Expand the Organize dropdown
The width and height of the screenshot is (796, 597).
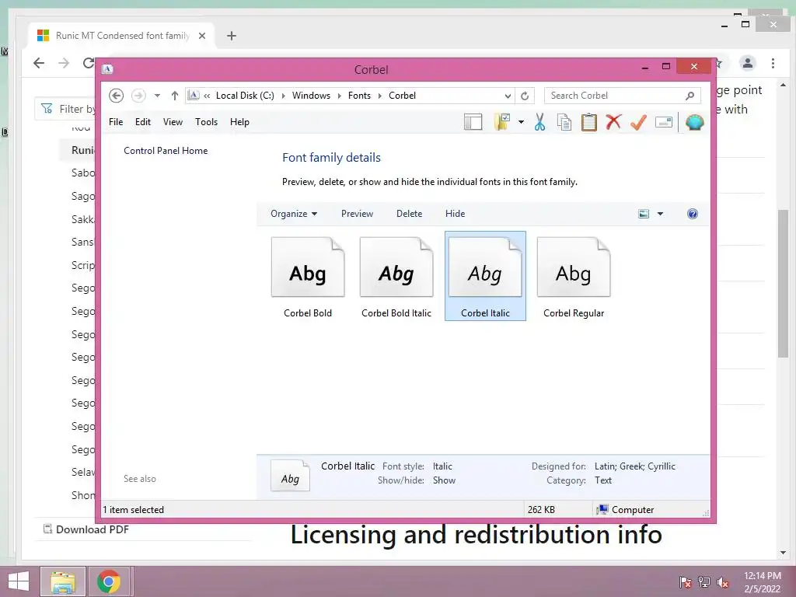[x=294, y=214]
